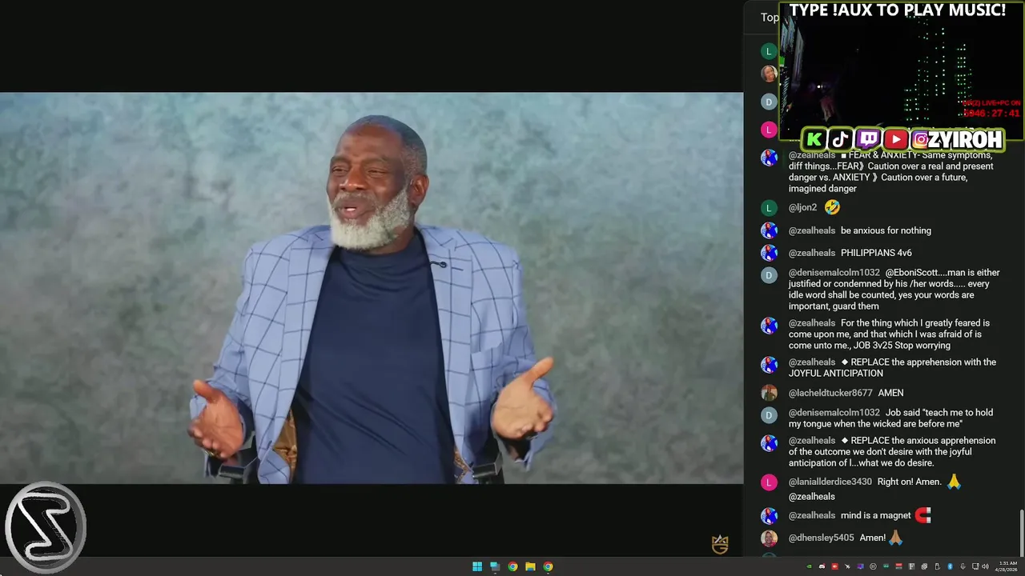
Task: Click the 'PHILIPPIANS 4v6' message text
Action: [x=876, y=253]
